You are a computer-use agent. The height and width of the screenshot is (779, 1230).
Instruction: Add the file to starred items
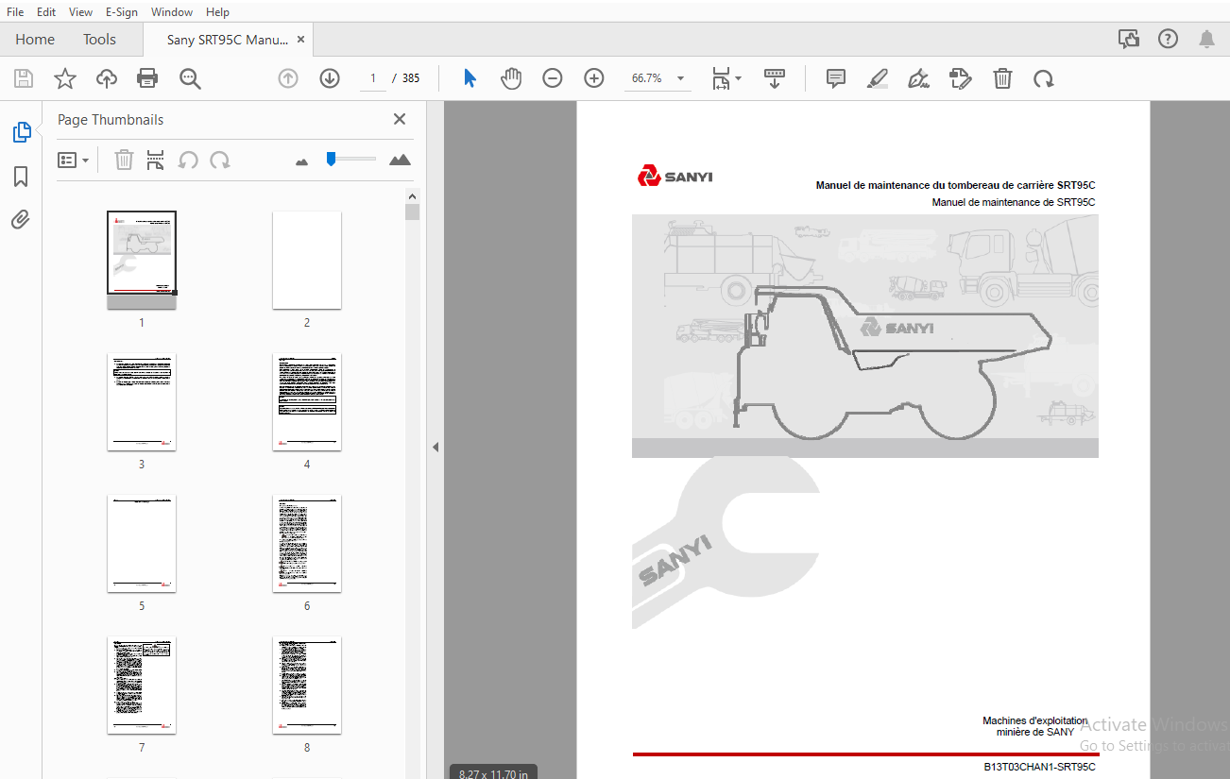pos(64,78)
